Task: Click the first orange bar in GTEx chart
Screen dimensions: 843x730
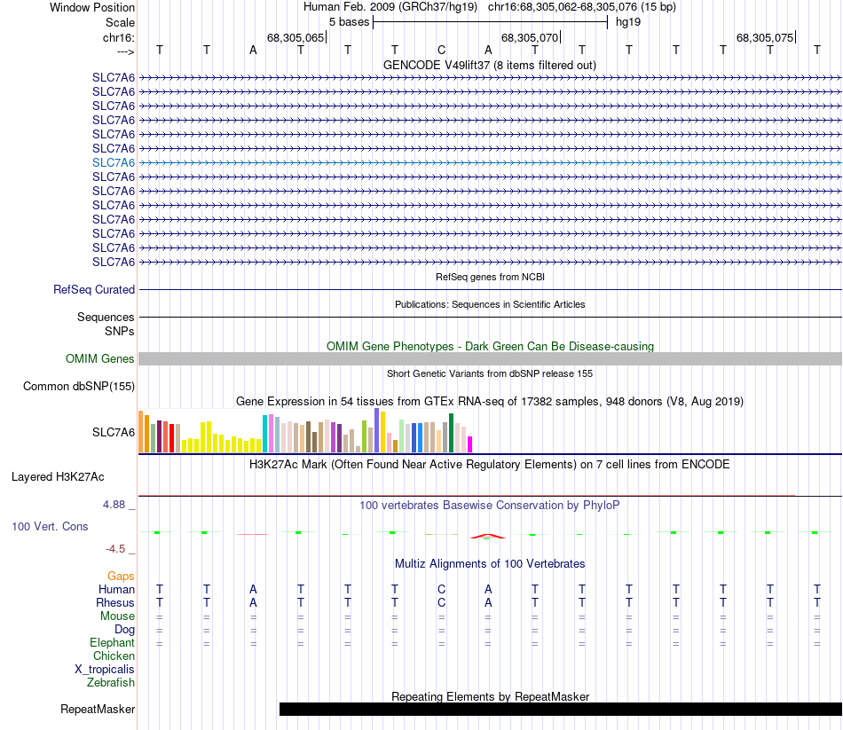Action: (x=141, y=432)
